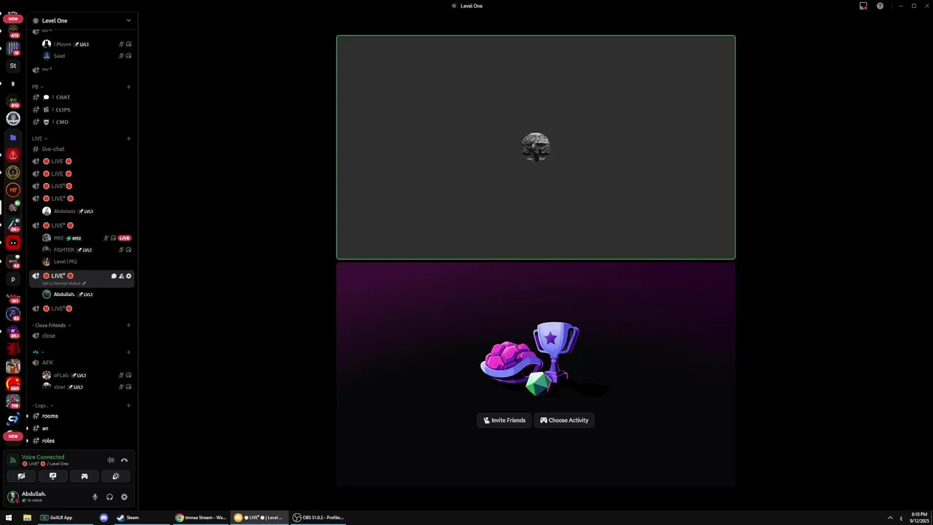Start an activity with the gamepad button

[84, 476]
